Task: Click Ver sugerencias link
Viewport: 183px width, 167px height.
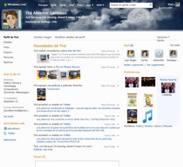Action: coord(155,65)
